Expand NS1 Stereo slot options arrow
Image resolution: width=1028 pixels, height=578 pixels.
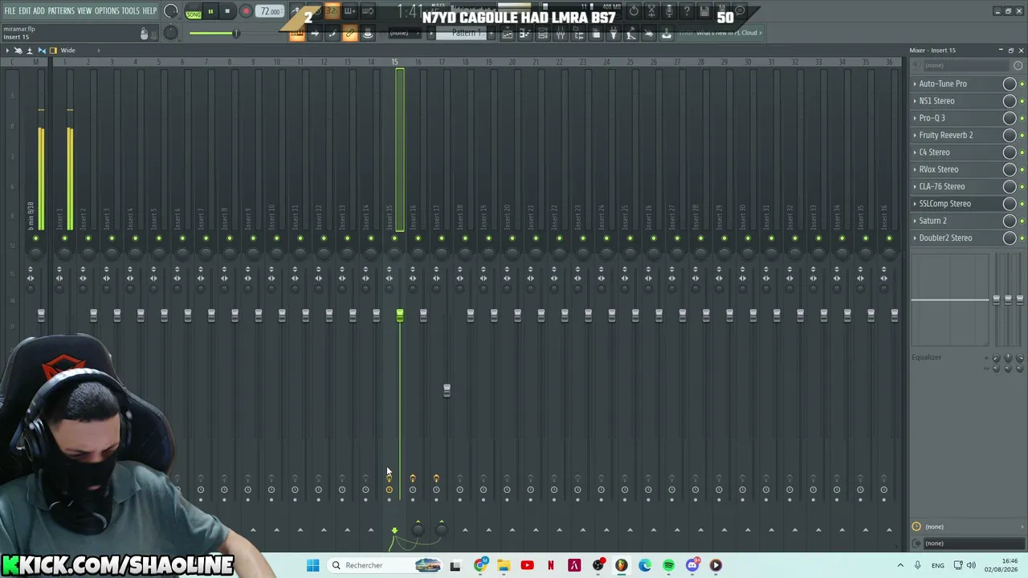pos(915,101)
